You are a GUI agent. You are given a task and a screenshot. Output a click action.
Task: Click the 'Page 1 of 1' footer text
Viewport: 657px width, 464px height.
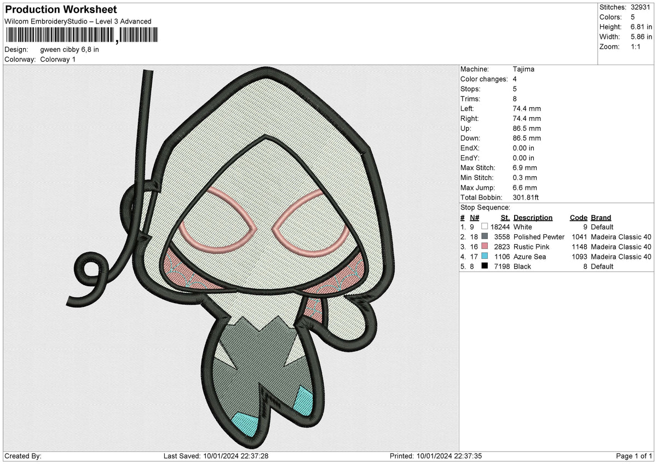pyautogui.click(x=634, y=456)
